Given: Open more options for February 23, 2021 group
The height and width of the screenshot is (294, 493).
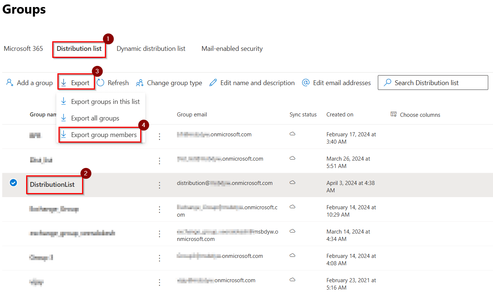Looking at the screenshot, I should point(159,282).
